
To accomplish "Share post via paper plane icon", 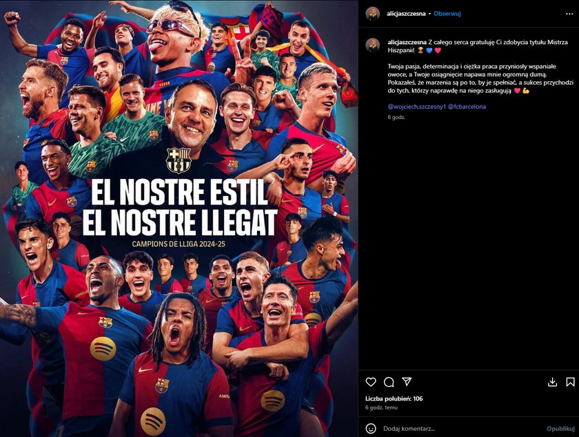I will tap(407, 382).
